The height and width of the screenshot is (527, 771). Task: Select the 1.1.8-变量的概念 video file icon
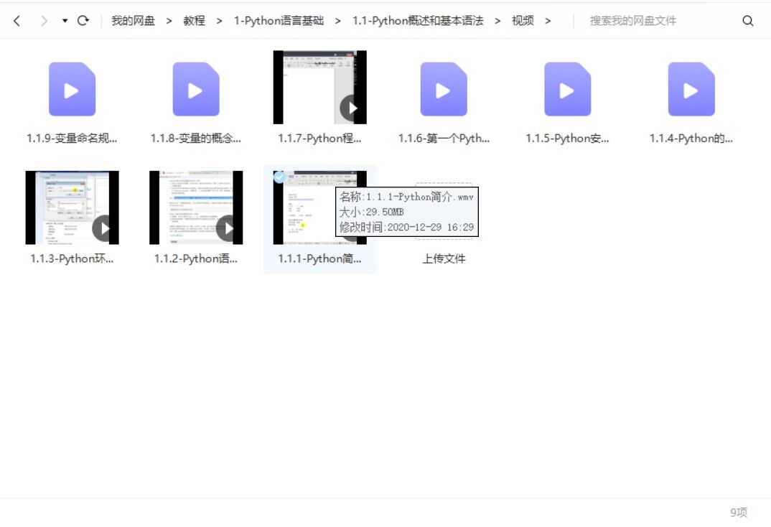point(196,89)
